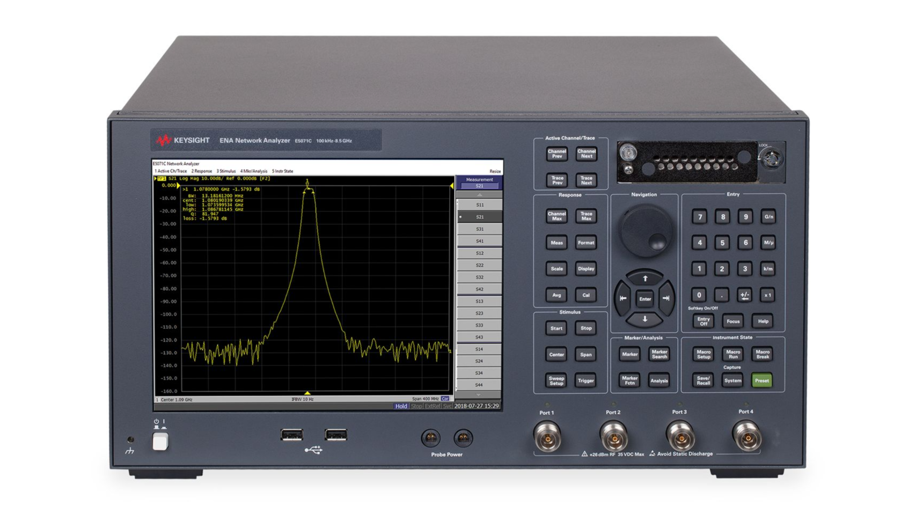Click the yellow reference position triangle at 0.000
Viewport: 916px width, 521px height.
point(179,185)
